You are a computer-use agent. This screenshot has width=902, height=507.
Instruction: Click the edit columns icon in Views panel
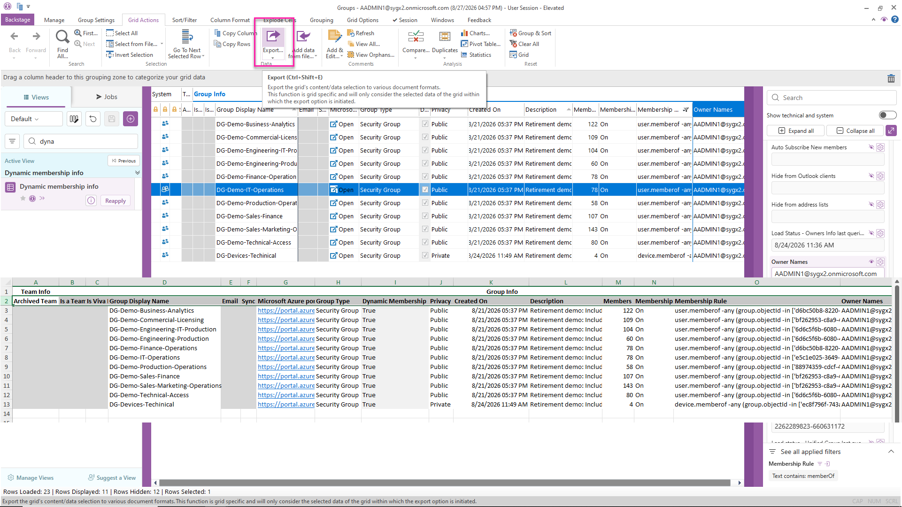pos(74,119)
